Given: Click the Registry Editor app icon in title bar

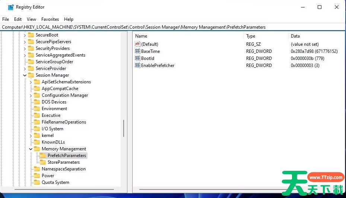Looking at the screenshot, I should click(10, 7).
